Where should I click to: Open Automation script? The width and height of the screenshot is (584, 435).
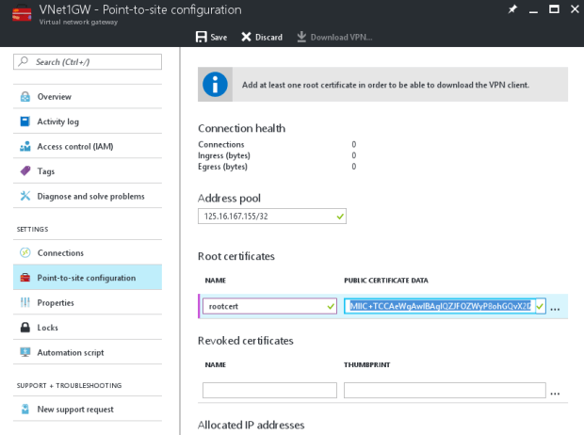coord(70,352)
